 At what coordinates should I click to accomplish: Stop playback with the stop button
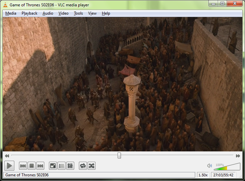pyautogui.click(x=31, y=166)
